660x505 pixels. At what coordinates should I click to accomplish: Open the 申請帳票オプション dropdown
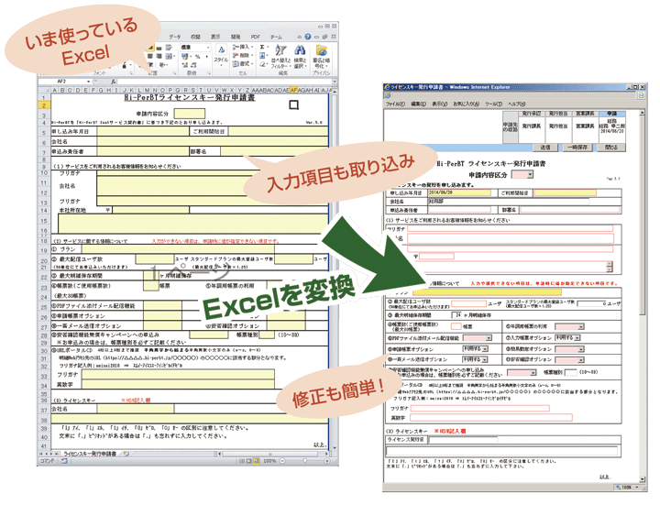pyautogui.click(x=485, y=349)
